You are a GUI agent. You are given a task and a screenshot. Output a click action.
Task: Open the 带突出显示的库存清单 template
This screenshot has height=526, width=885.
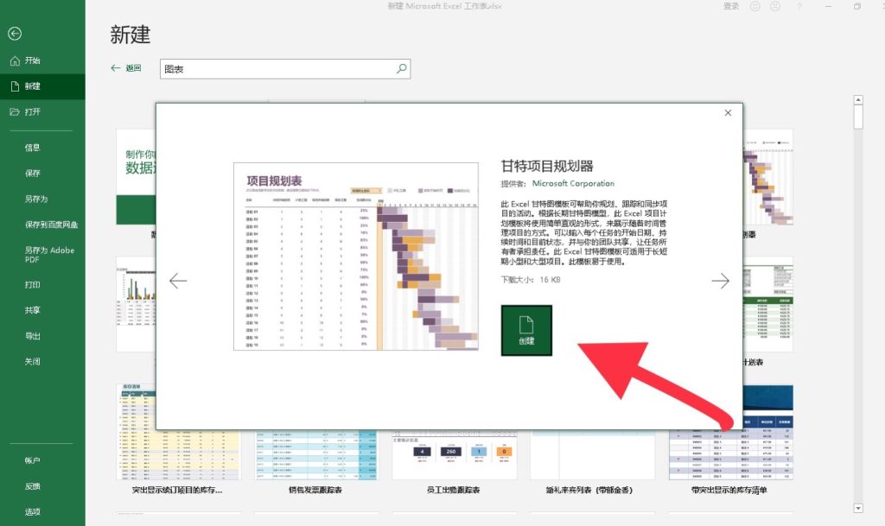coord(730,440)
